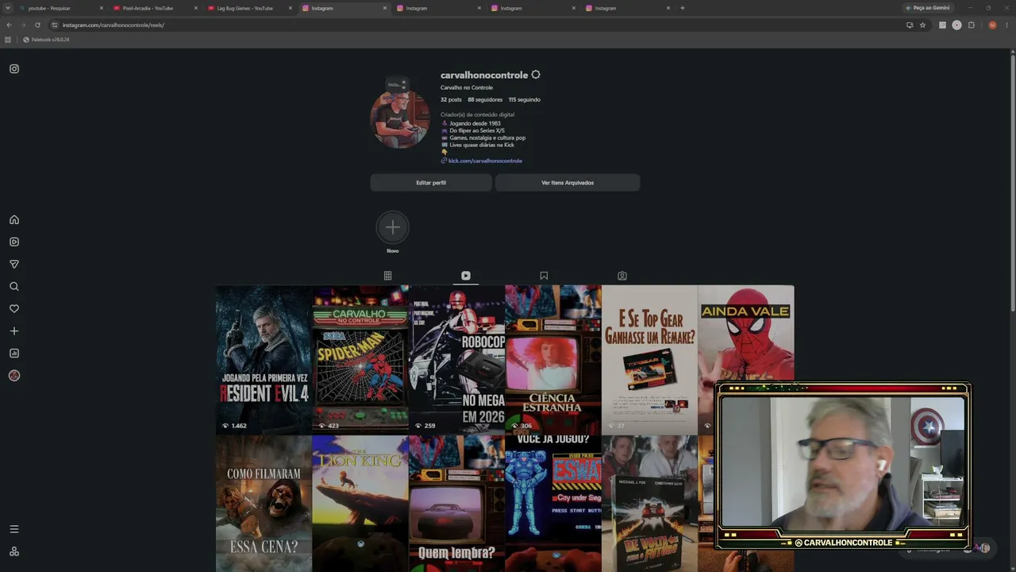
Task: Click the carvalhonocontrole username heading
Action: (x=484, y=75)
